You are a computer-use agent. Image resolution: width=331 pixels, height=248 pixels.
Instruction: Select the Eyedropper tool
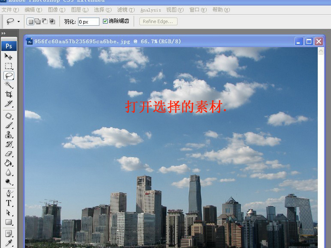coord(8,243)
